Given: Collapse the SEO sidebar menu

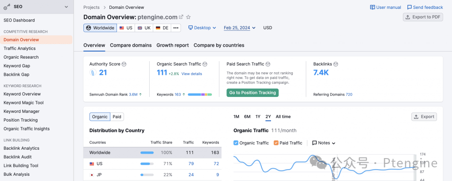Looking at the screenshot, I should coord(66,7).
